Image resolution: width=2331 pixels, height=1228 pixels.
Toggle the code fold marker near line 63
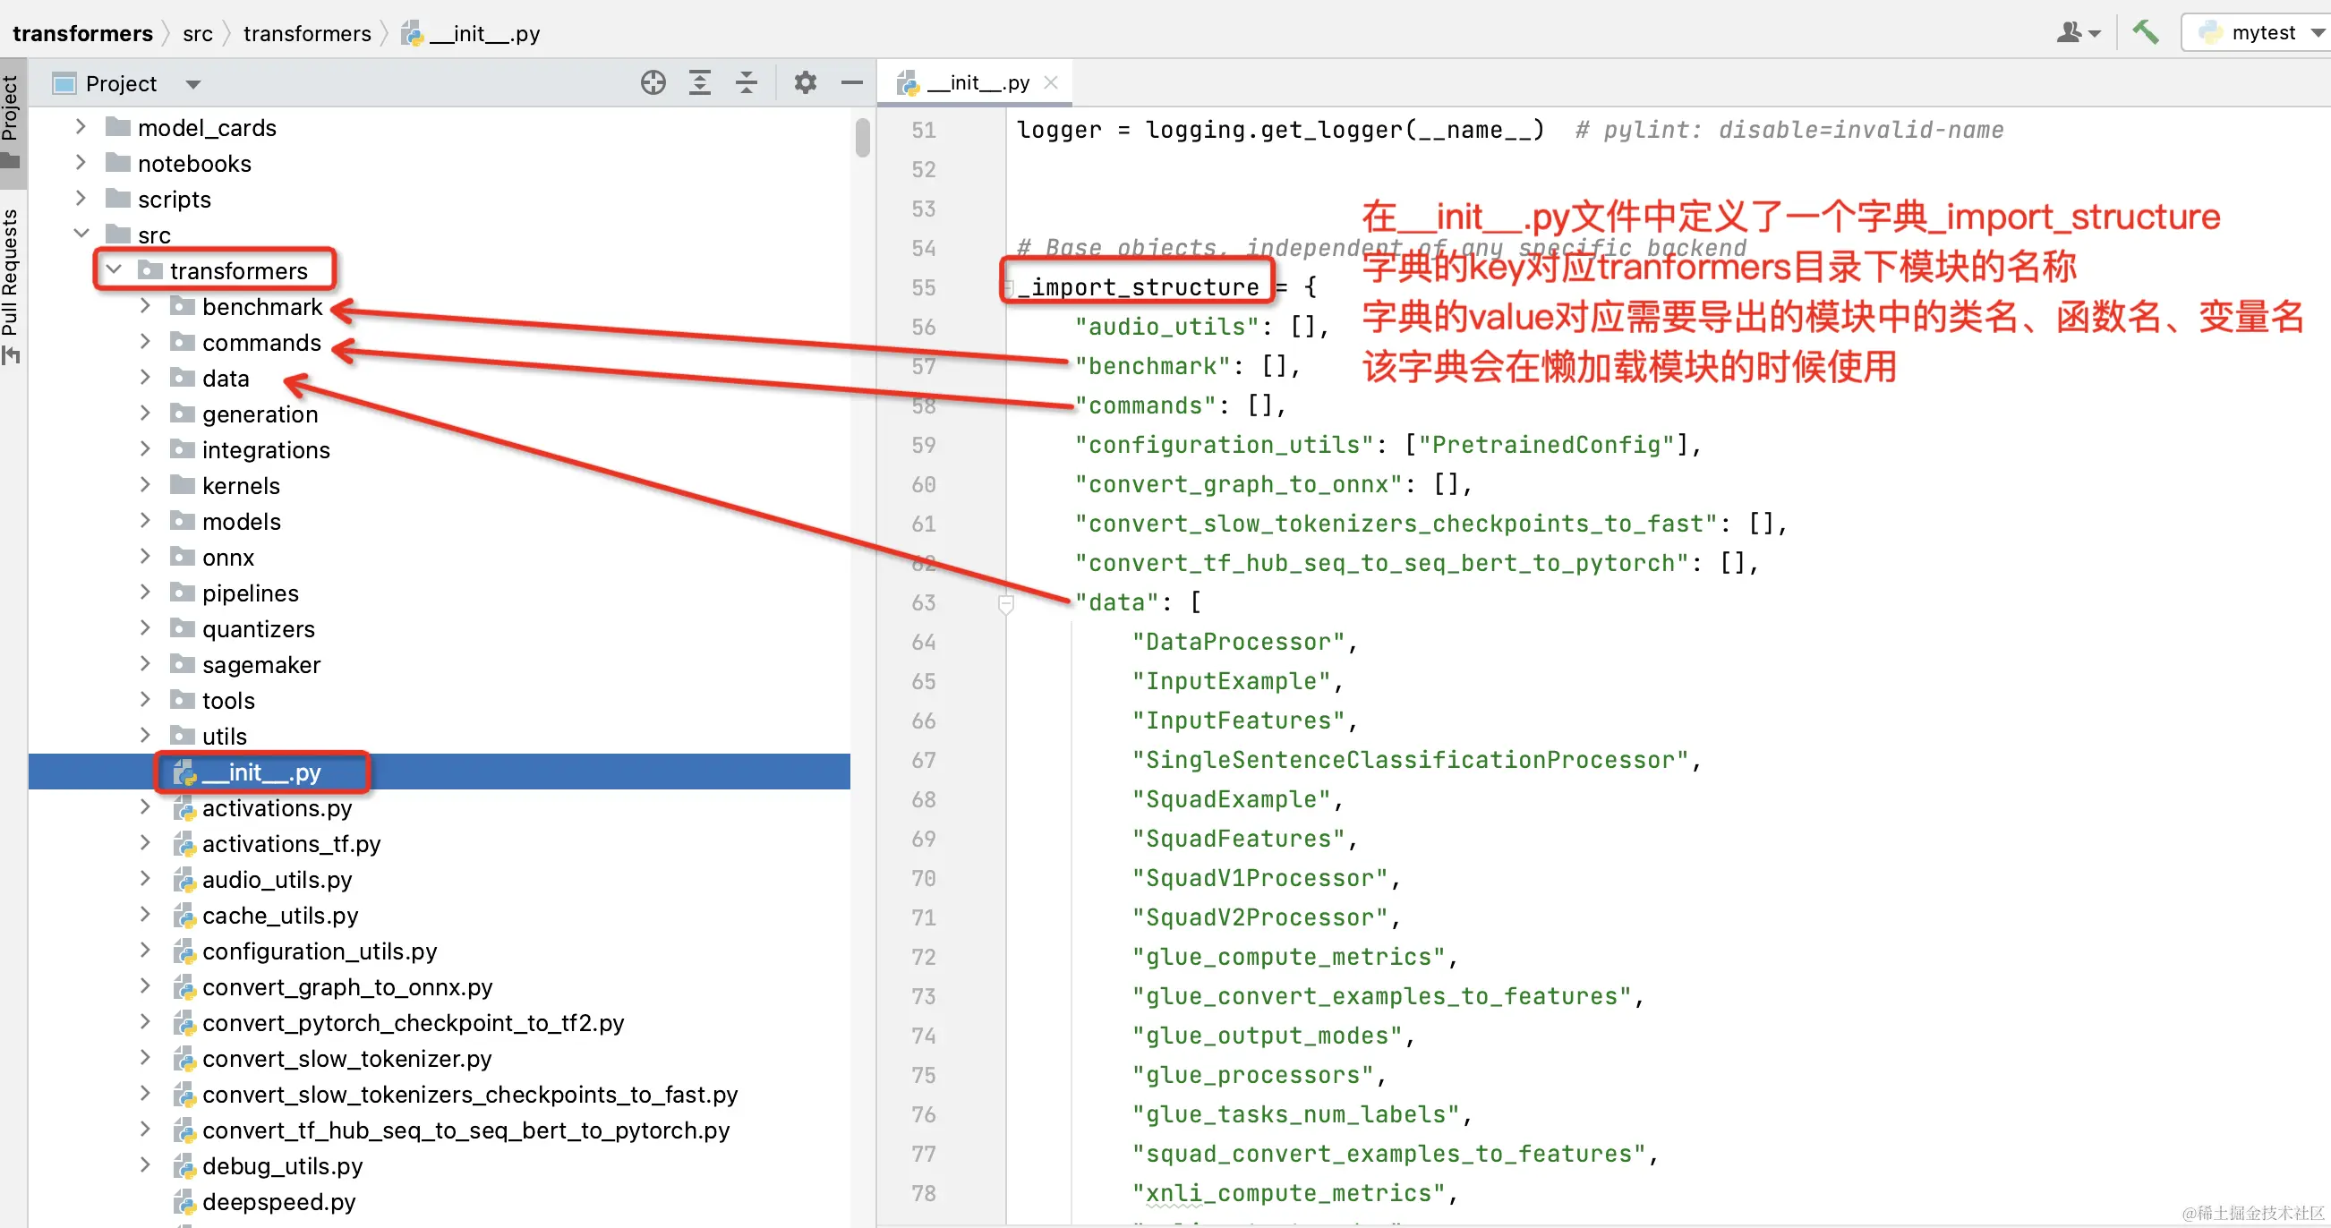click(1005, 603)
